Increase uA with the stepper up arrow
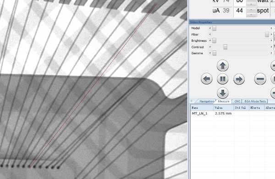 [x=251, y=10]
